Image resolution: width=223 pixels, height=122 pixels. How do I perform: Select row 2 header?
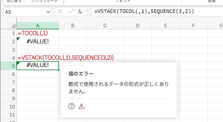click(8, 41)
